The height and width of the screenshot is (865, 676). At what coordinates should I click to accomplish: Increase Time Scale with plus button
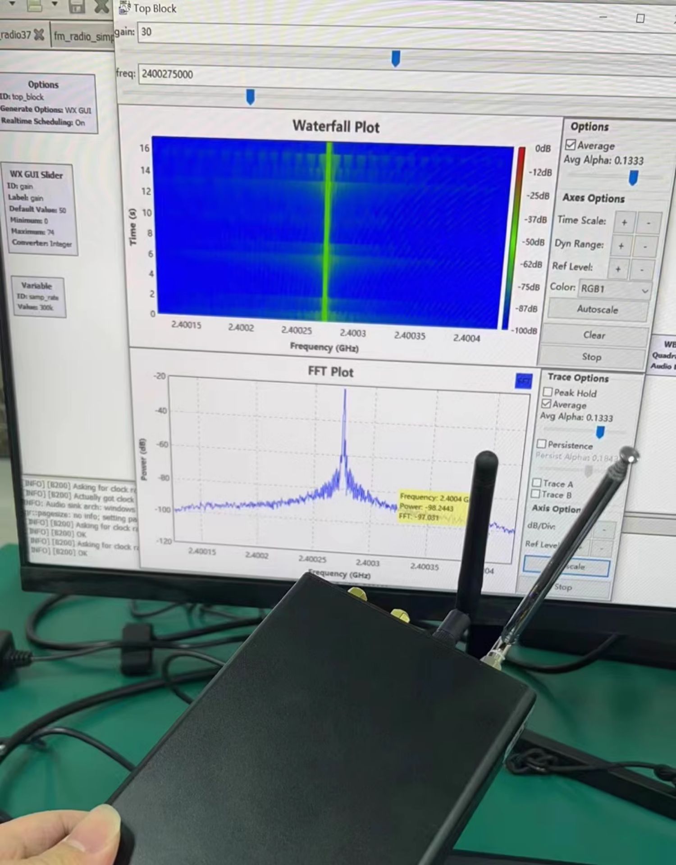pos(624,222)
